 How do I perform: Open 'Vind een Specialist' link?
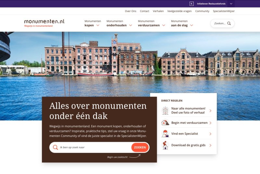coord(185,134)
